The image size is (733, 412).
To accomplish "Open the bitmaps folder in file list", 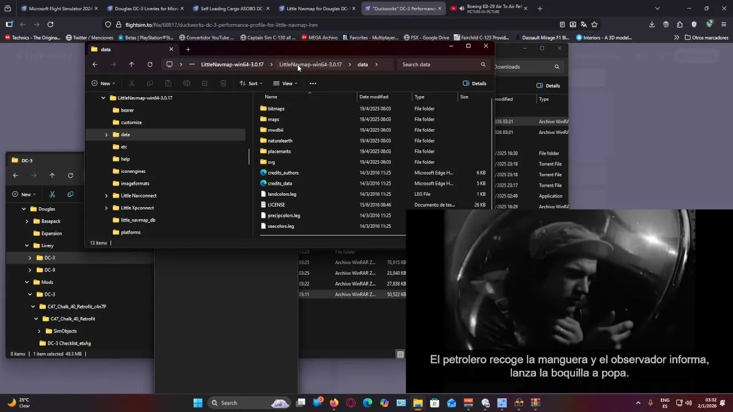I will click(x=276, y=109).
